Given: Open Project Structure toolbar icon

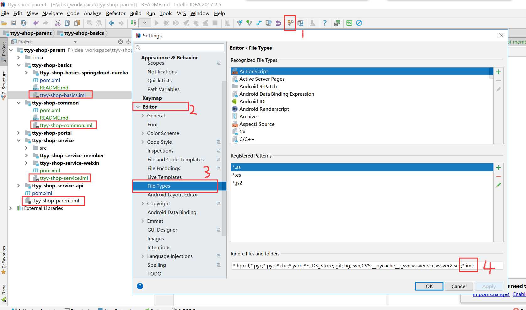Looking at the screenshot, I should pos(300,23).
